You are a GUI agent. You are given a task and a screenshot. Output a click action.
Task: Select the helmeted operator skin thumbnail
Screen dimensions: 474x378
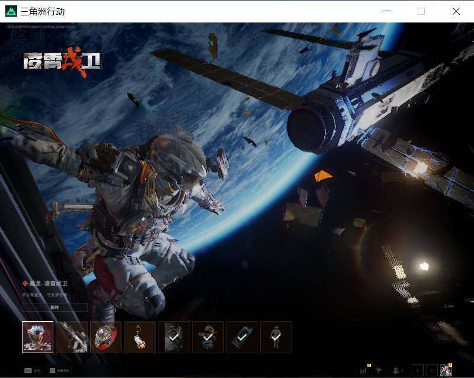pyautogui.click(x=37, y=337)
